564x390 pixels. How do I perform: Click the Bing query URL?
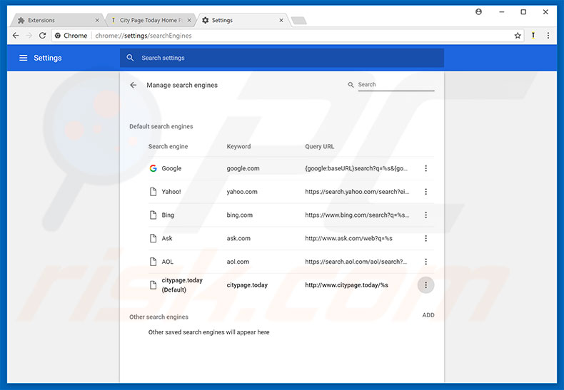(357, 215)
